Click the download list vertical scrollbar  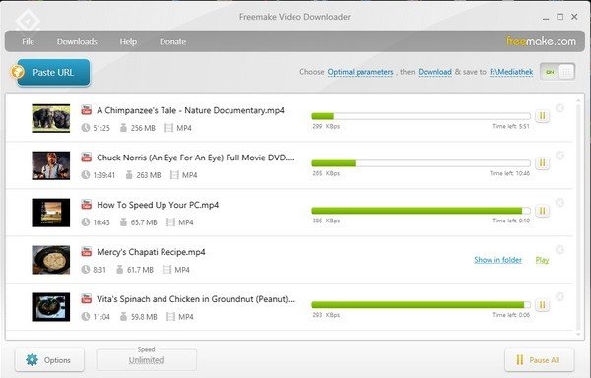[x=578, y=217]
